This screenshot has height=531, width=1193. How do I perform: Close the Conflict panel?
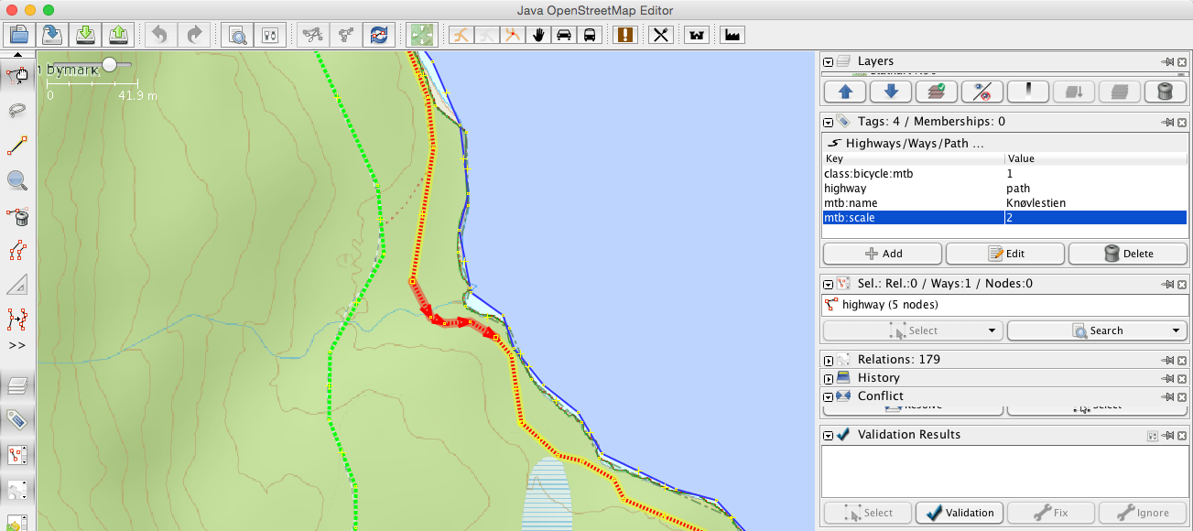[x=1181, y=396]
